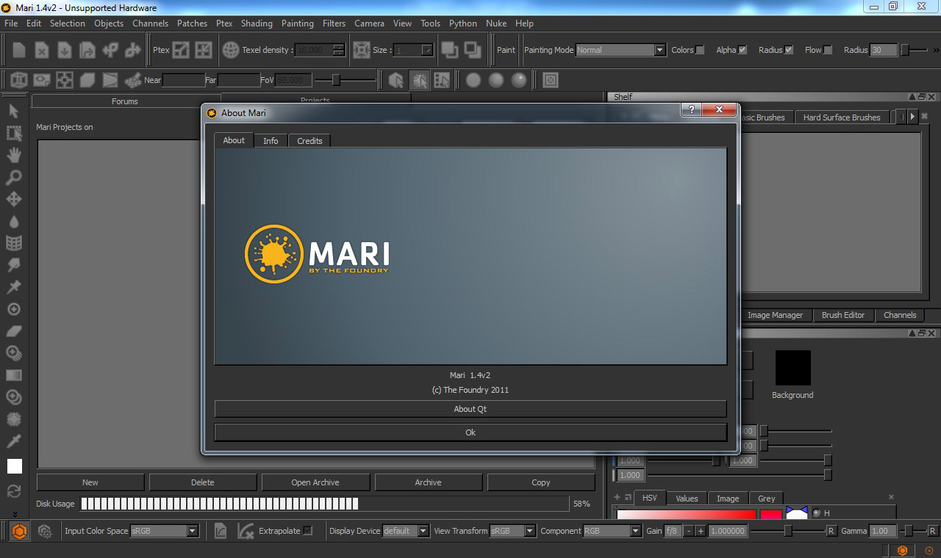The width and height of the screenshot is (941, 558).
Task: Click the Open Archive button
Action: tap(315, 482)
